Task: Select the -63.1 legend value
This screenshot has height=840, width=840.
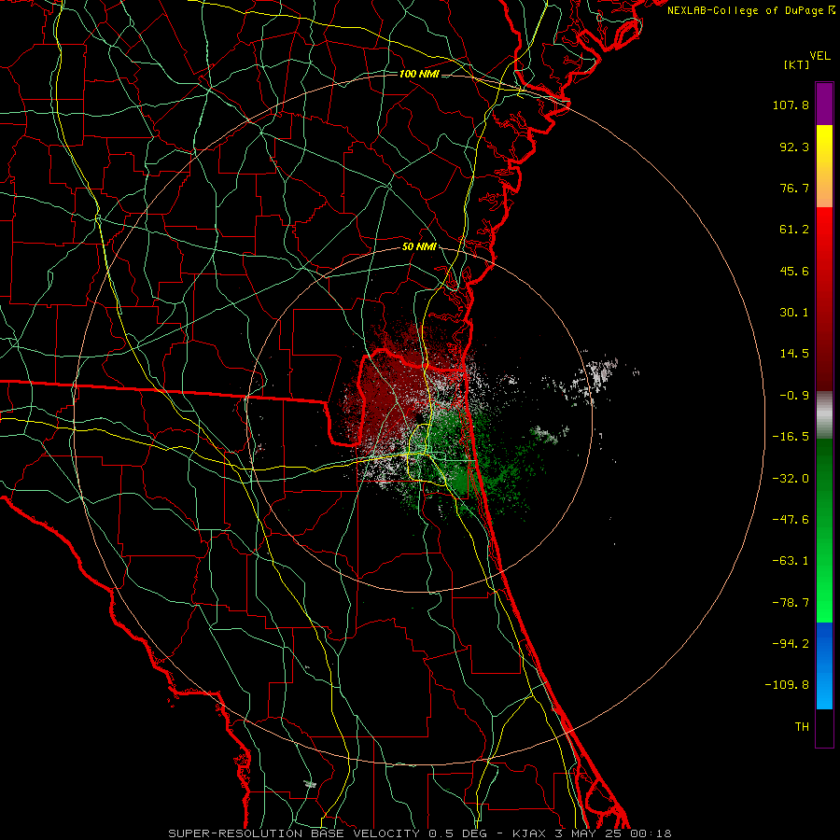Action: [791, 561]
